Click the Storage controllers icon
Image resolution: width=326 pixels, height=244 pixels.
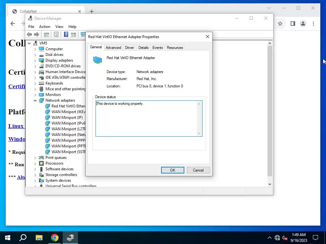42,175
